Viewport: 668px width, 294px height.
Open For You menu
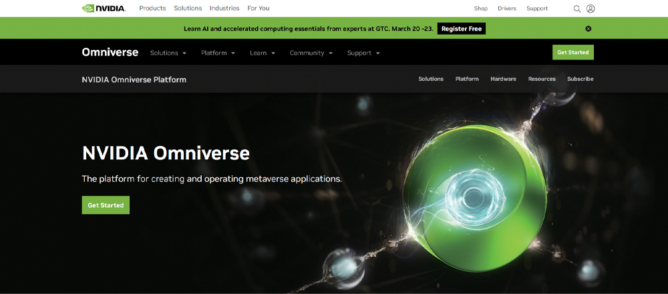click(259, 8)
